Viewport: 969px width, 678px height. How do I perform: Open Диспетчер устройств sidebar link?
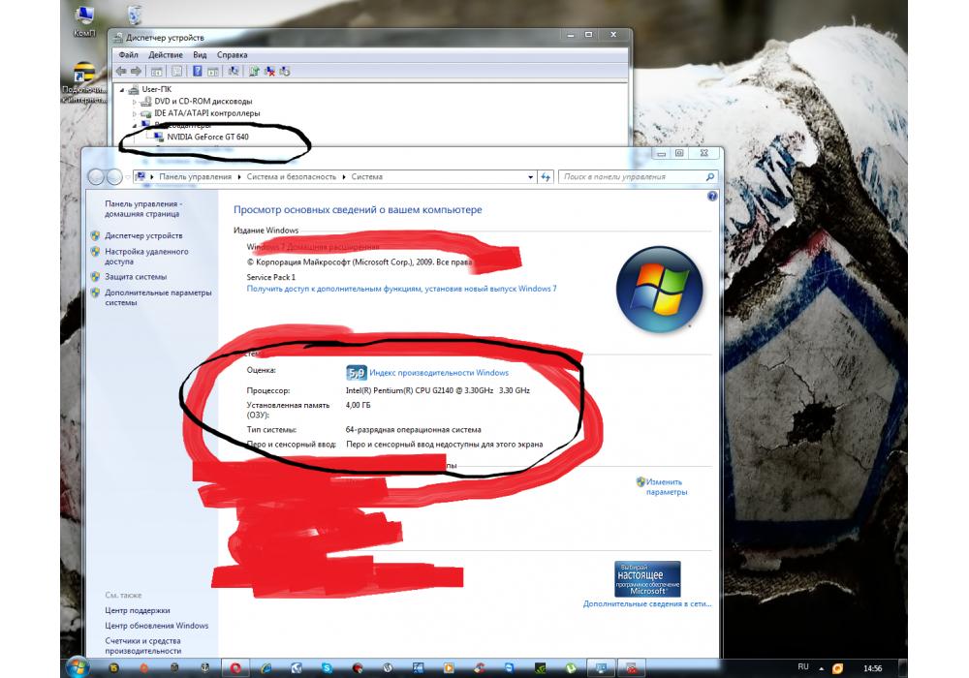(143, 236)
